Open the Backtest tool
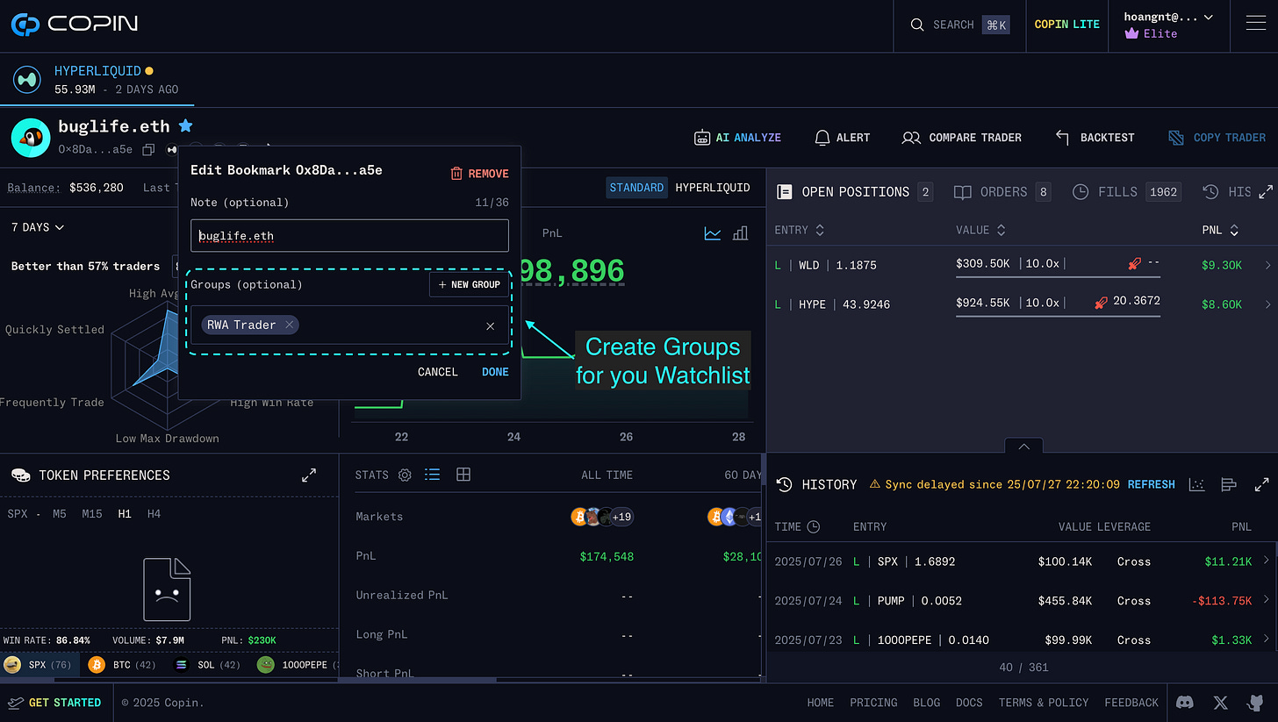 (1095, 138)
